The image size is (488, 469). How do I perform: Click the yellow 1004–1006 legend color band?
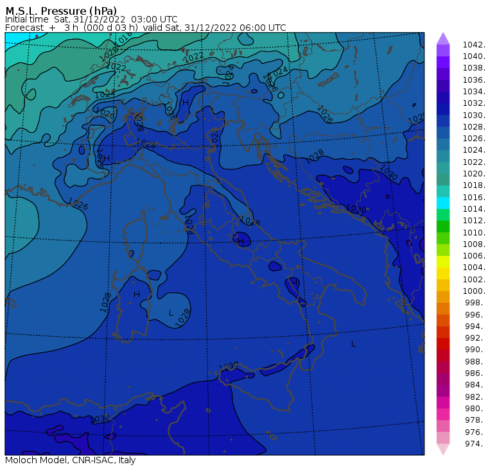pos(443,262)
